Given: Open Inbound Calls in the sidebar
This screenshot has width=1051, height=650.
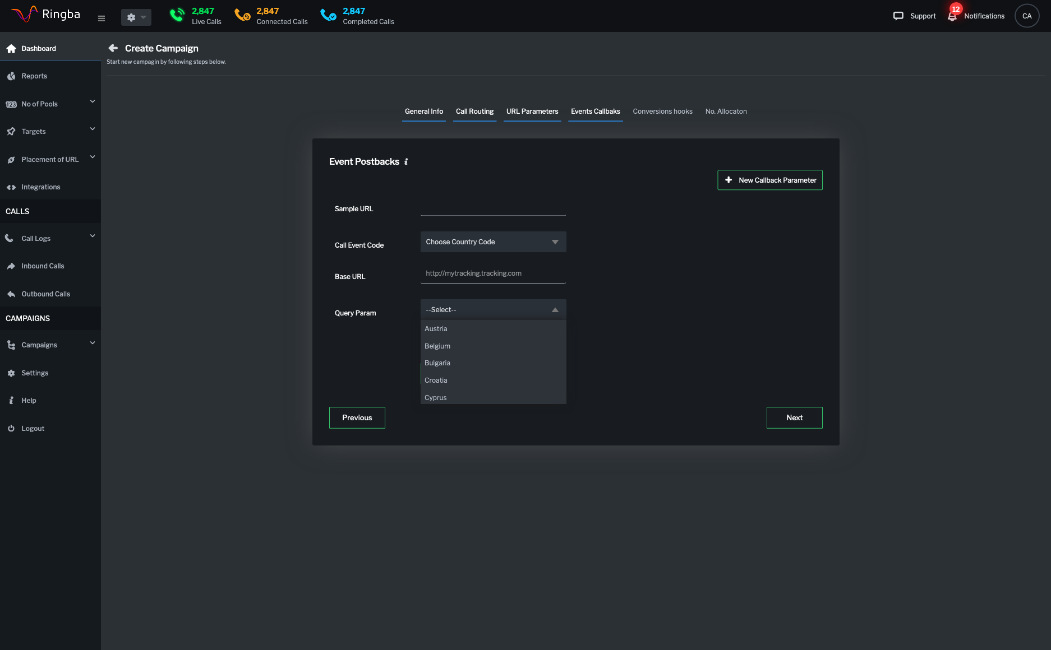Looking at the screenshot, I should (43, 266).
